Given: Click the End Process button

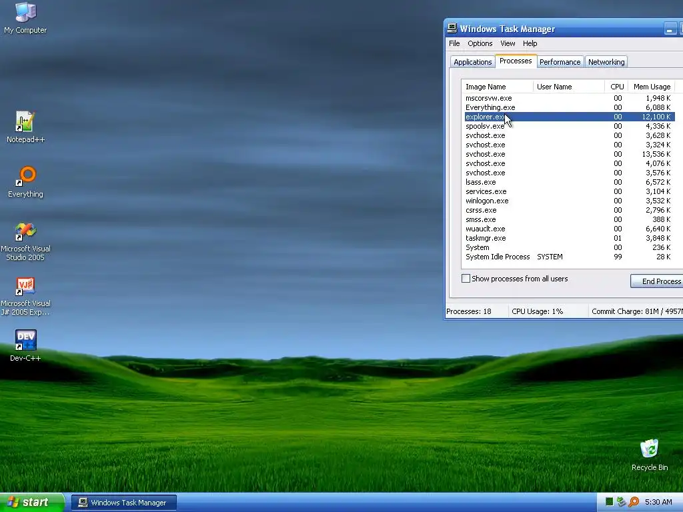Looking at the screenshot, I should [x=658, y=281].
